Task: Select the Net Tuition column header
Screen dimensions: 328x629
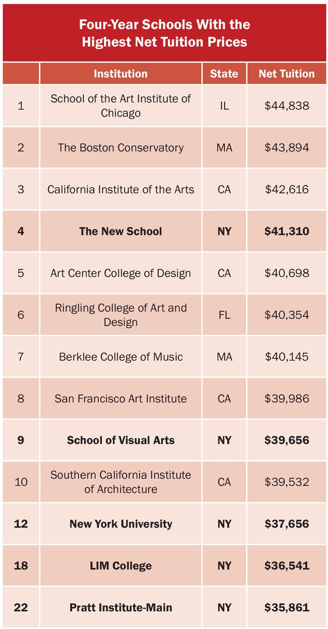Action: 287,74
